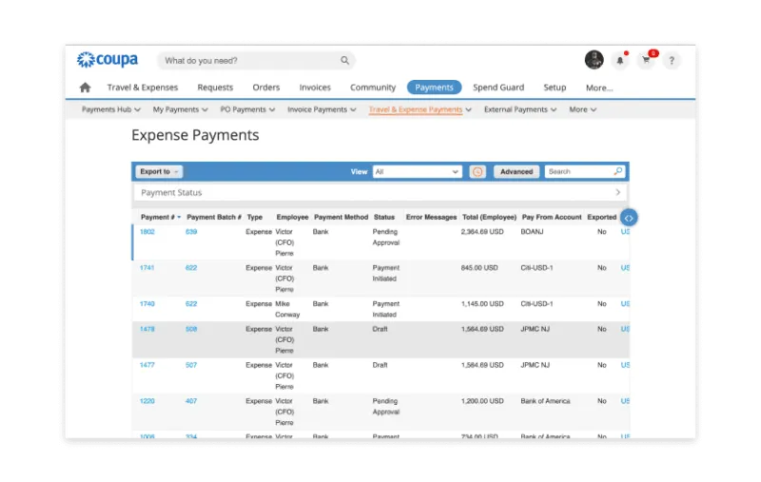761x482 pixels.
Task: Click the help question mark icon
Action: pyautogui.click(x=672, y=61)
